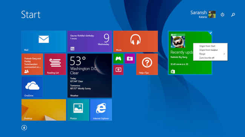The height and width of the screenshot is (137, 245).
Task: Click the Store bag icon on green tile
Action: (x=173, y=71)
